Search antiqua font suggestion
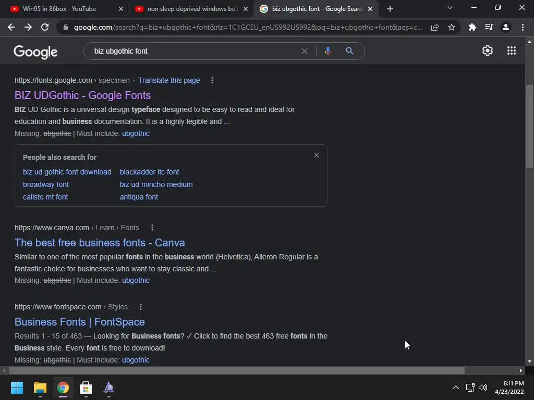534x400 pixels. coord(139,197)
